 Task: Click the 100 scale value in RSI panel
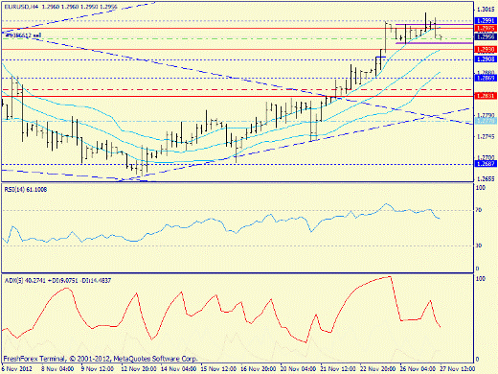pos(481,188)
